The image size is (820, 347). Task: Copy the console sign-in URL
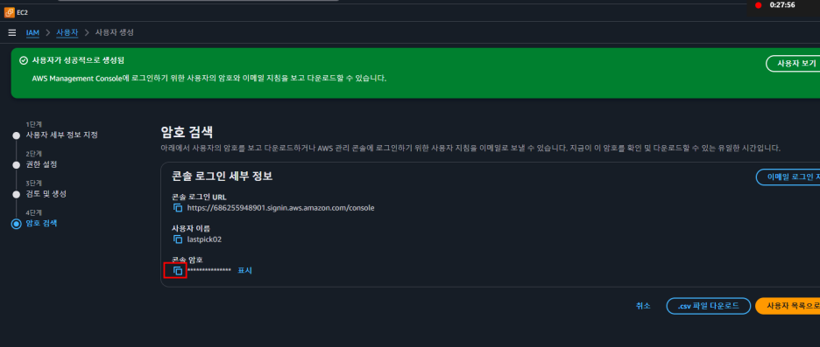coord(178,208)
